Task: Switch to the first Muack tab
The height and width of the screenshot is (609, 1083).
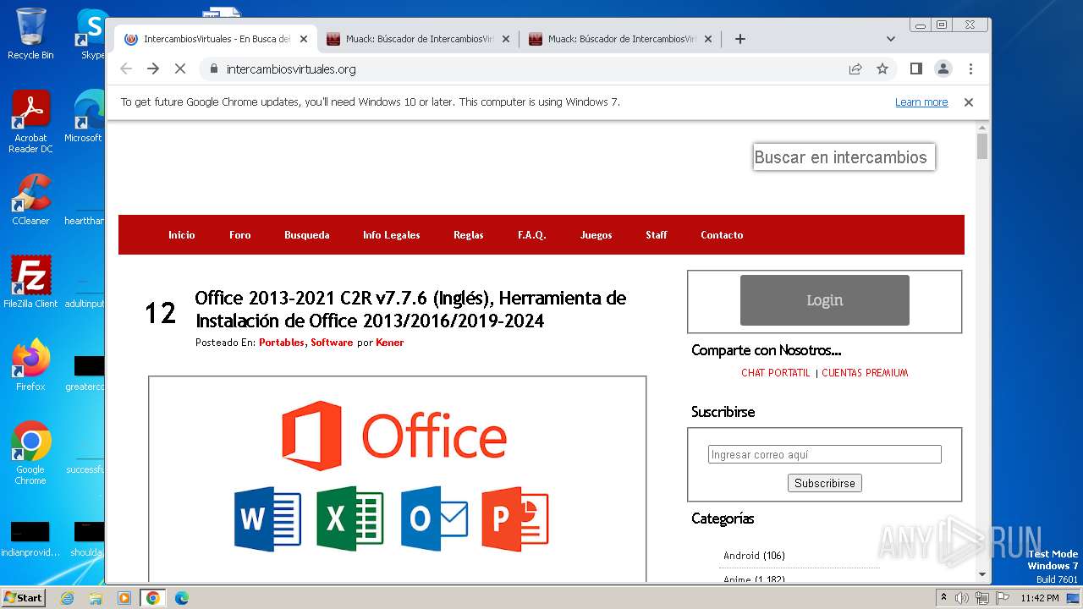Action: [418, 39]
